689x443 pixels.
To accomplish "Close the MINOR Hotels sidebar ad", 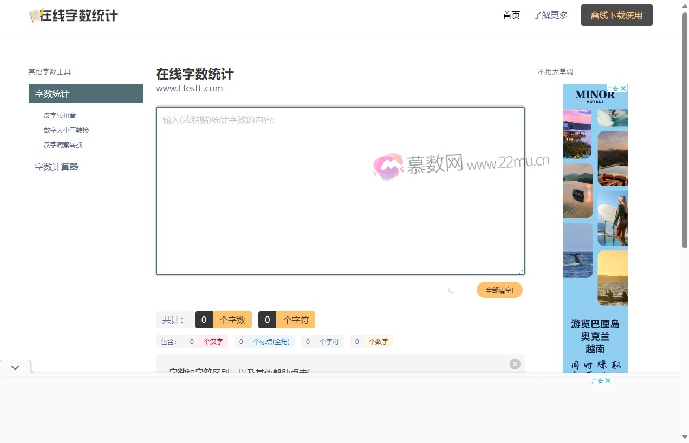I will coord(623,88).
